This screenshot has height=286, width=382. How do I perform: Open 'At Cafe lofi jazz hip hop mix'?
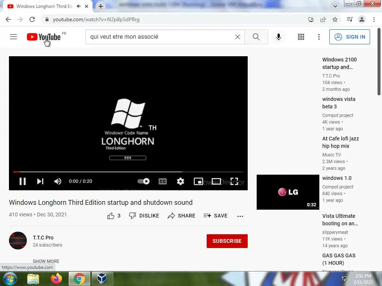tap(340, 142)
